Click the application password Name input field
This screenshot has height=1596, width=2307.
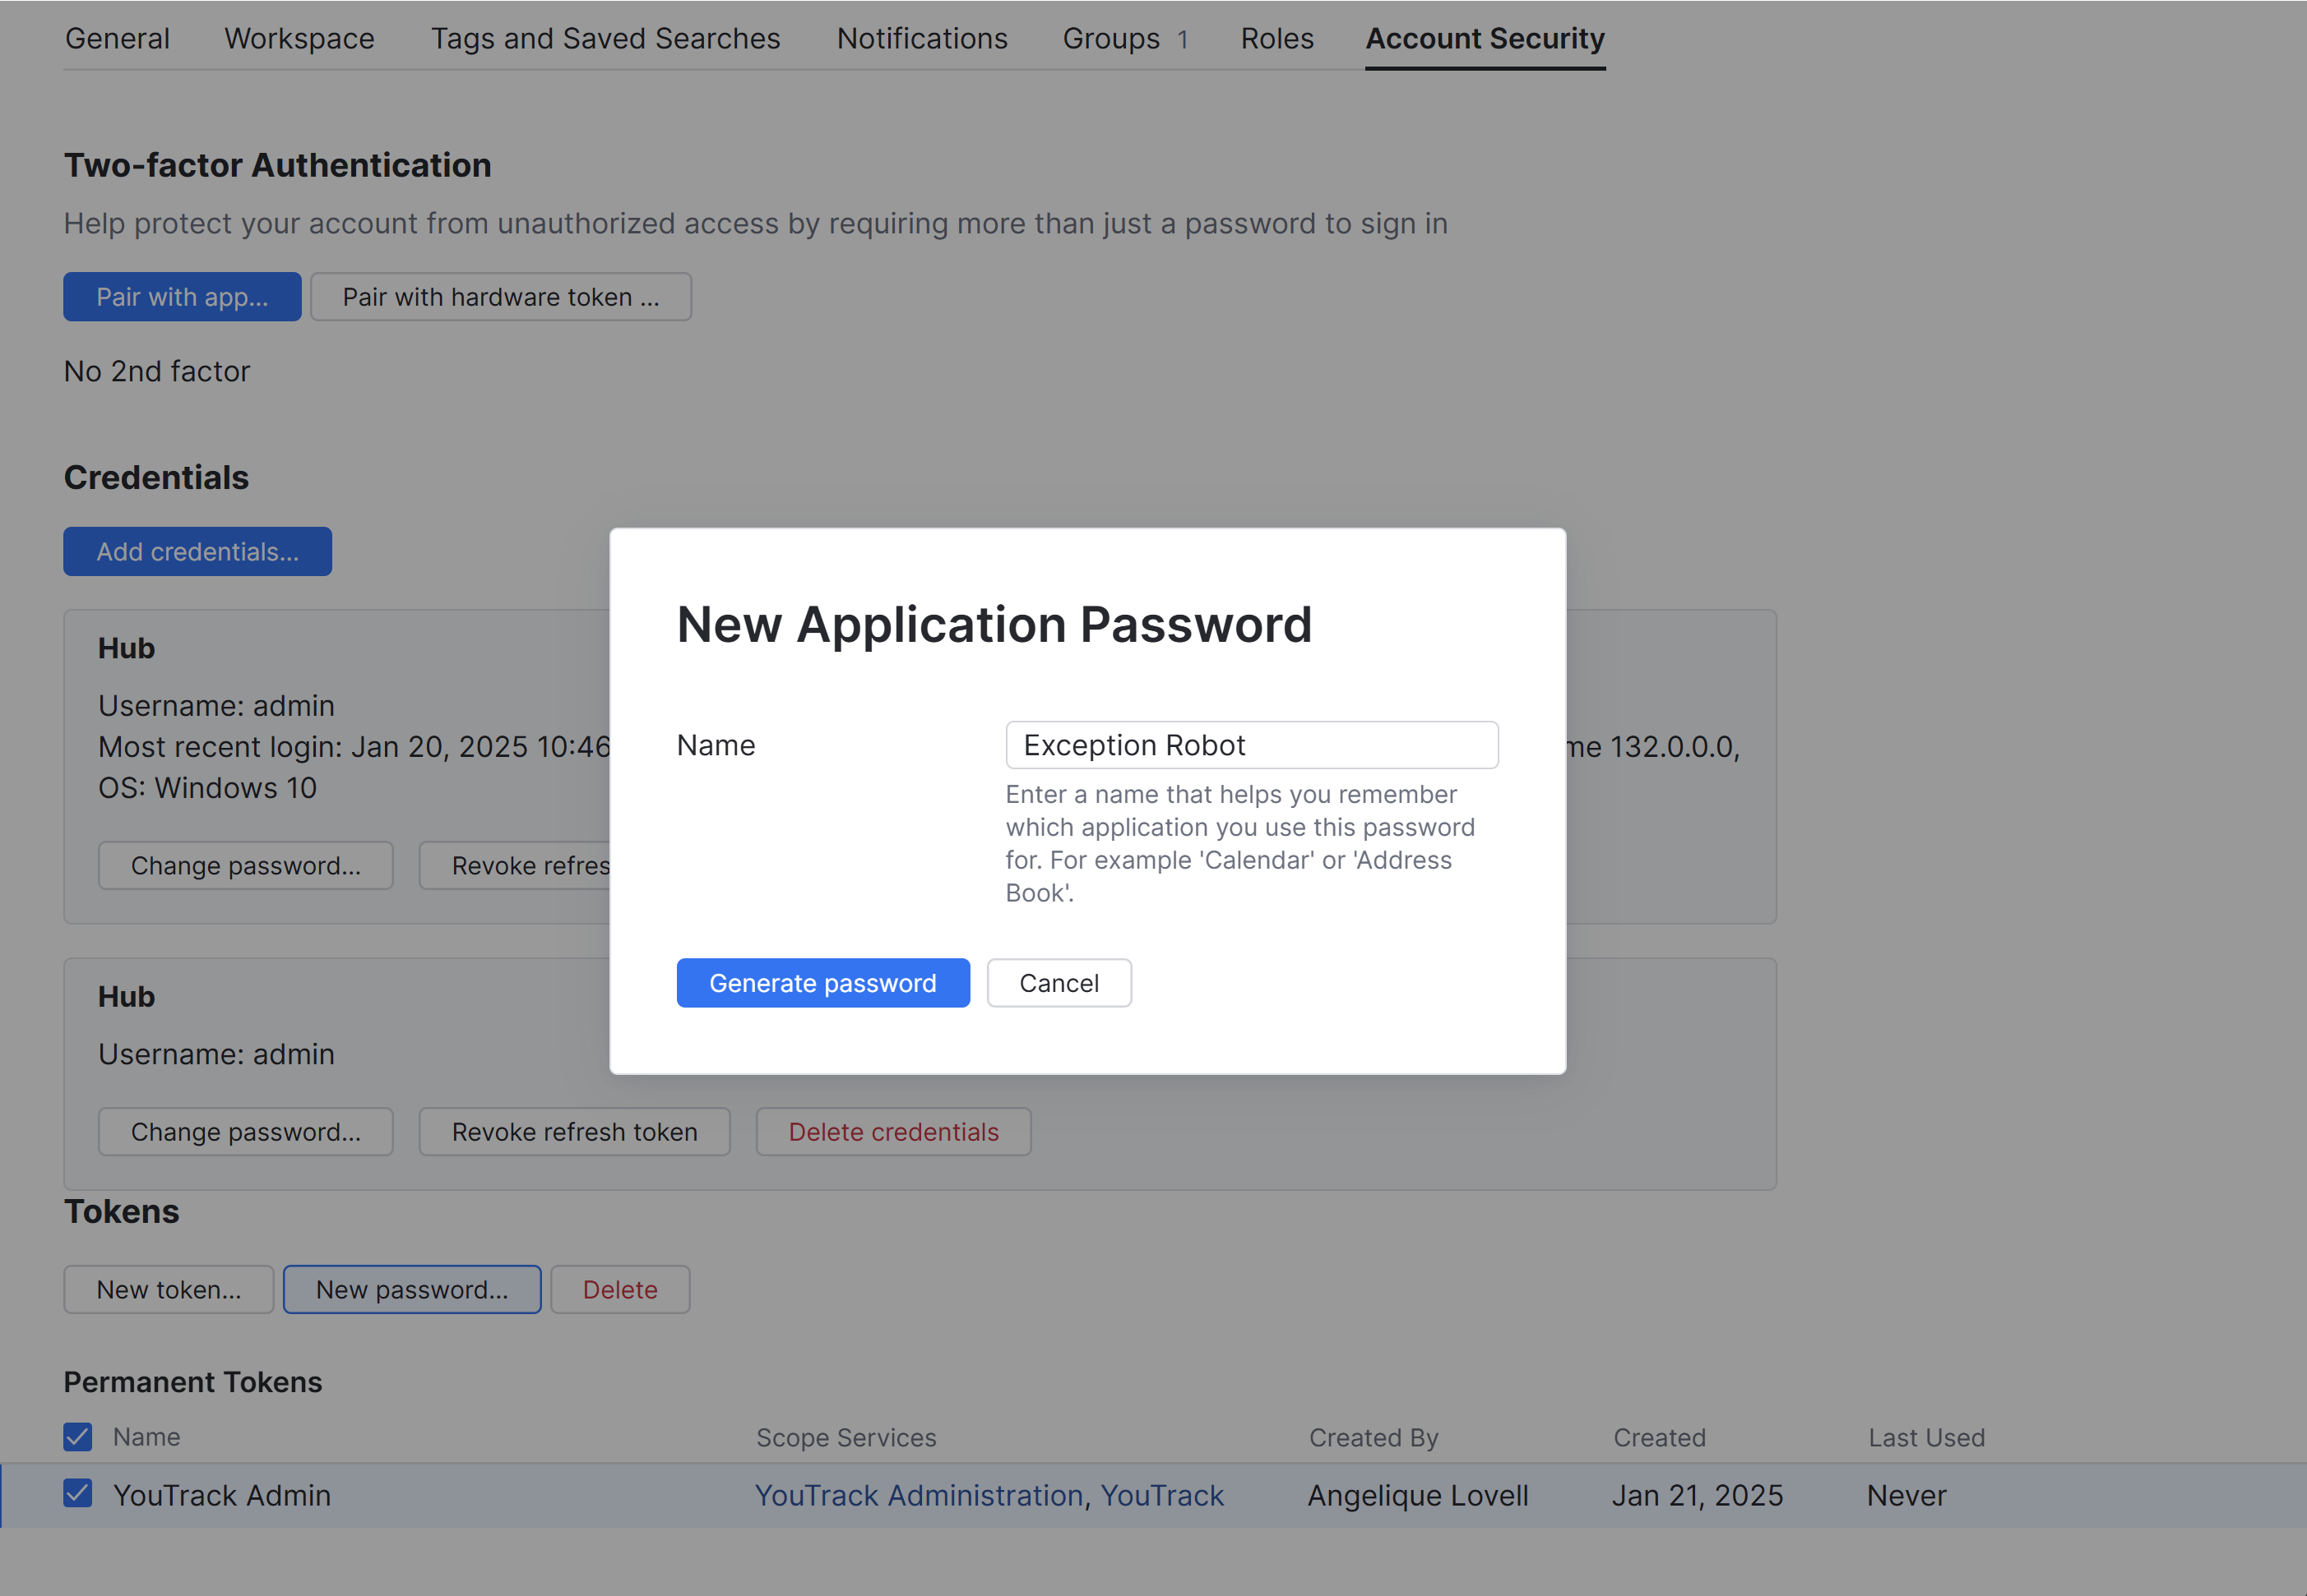point(1251,745)
